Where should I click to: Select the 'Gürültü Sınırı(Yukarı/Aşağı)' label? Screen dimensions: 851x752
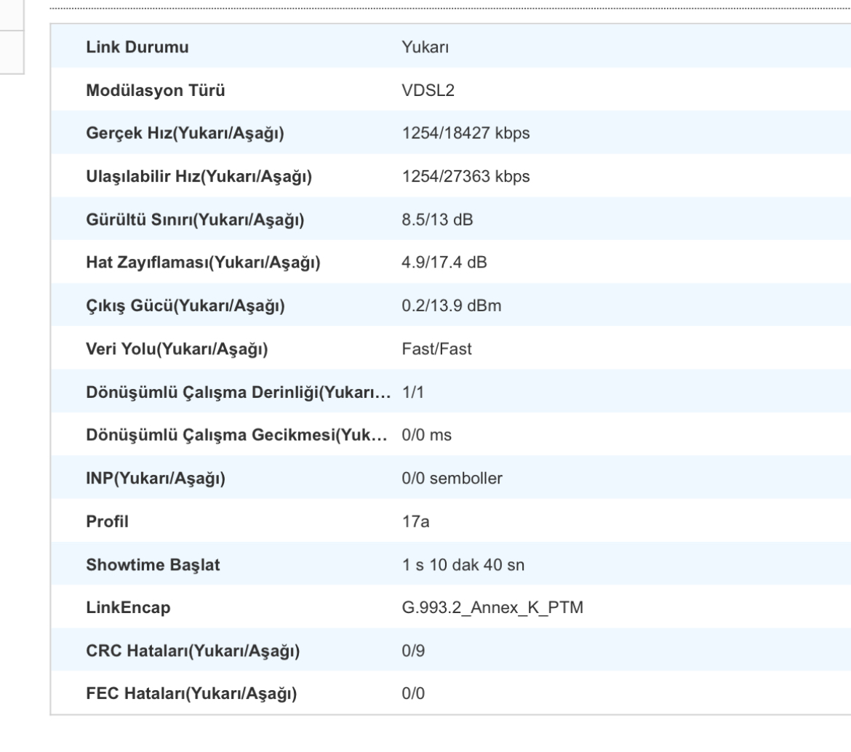pos(195,220)
